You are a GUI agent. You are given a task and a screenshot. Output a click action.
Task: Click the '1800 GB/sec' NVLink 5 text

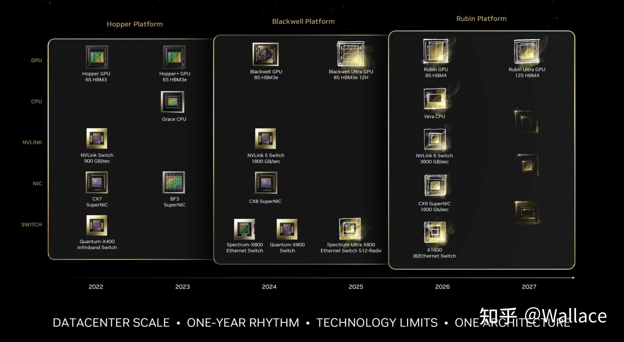266,161
